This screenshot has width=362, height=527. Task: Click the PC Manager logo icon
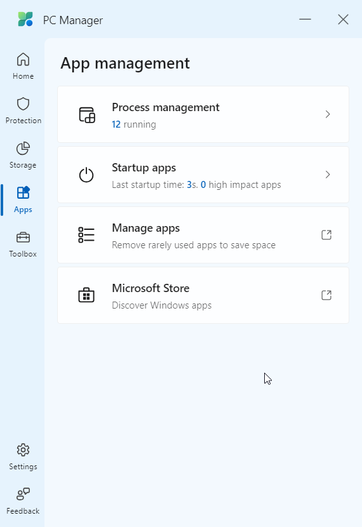click(x=25, y=20)
